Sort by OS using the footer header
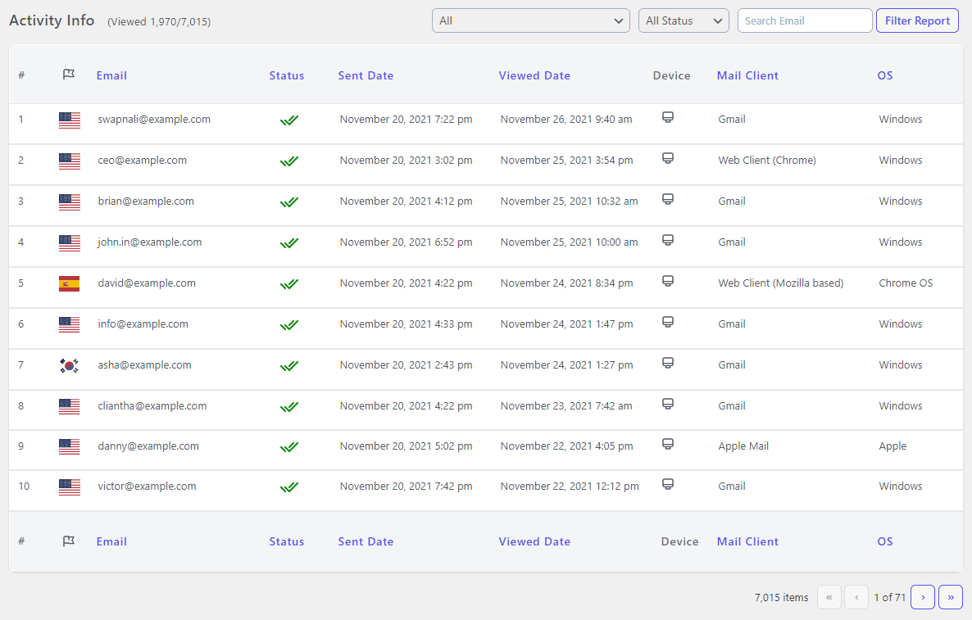 pyautogui.click(x=885, y=541)
